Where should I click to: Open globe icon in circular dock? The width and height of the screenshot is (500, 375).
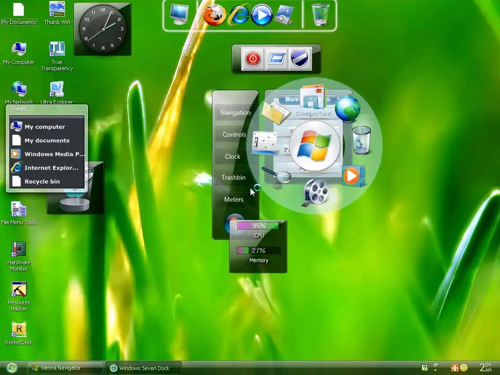[x=347, y=109]
